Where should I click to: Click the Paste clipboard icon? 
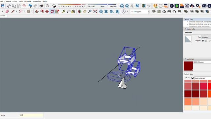pyautogui.click(x=19, y=6)
